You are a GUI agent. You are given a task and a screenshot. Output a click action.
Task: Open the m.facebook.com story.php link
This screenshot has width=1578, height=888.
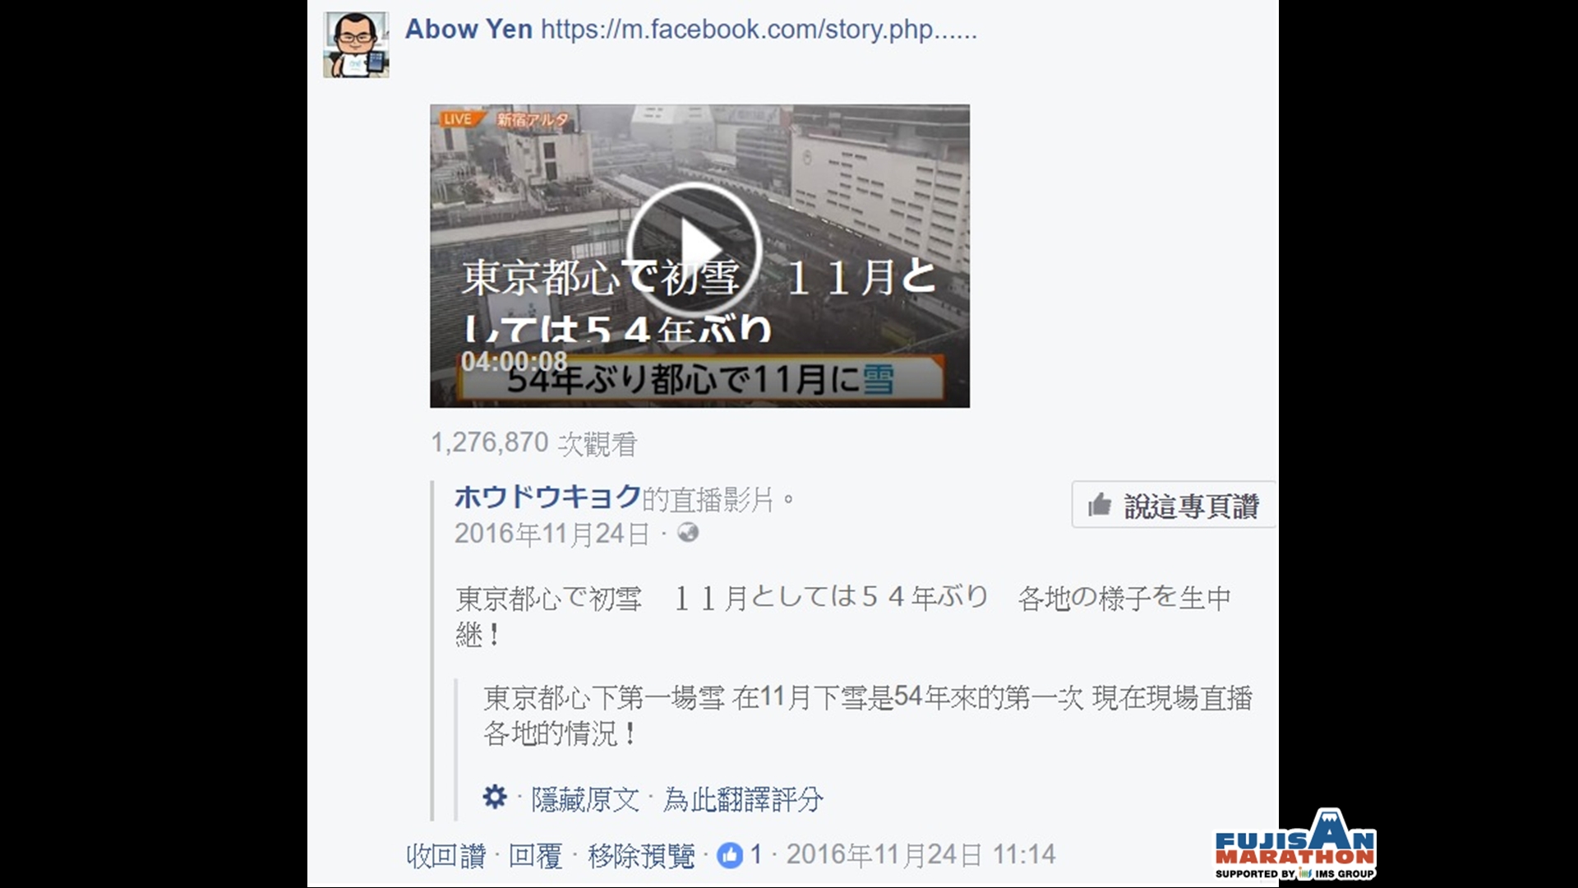tap(759, 30)
